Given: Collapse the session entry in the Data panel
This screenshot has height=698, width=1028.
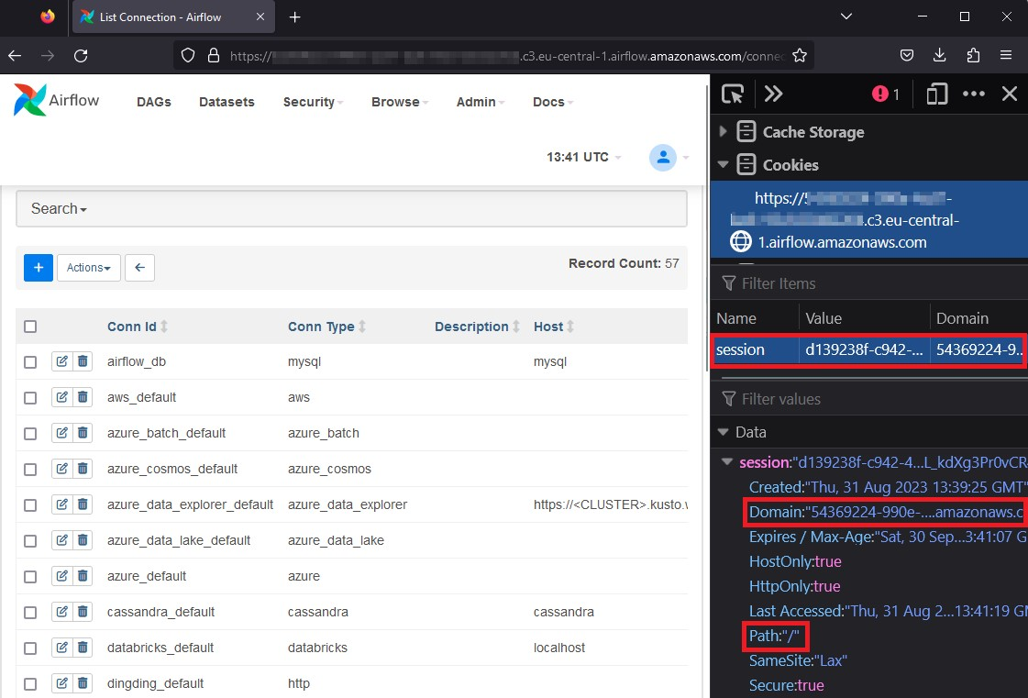Looking at the screenshot, I should pos(726,461).
